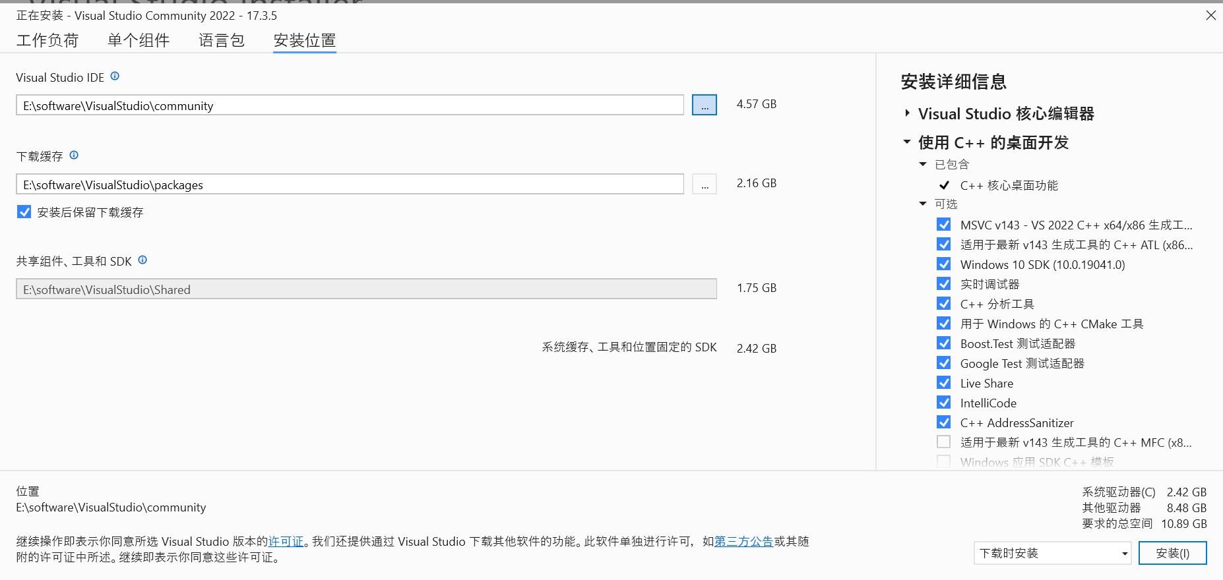1223x580 pixels.
Task: Click the 安装(I) button
Action: pos(1173,553)
